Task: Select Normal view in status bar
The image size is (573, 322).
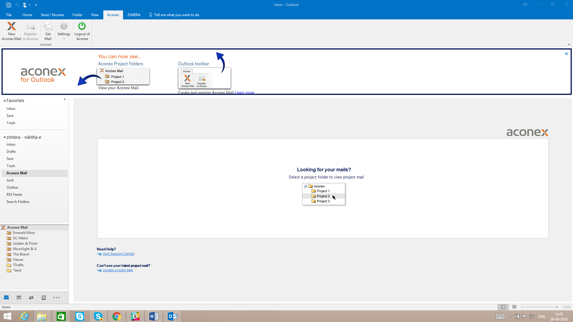Action: pyautogui.click(x=503, y=307)
